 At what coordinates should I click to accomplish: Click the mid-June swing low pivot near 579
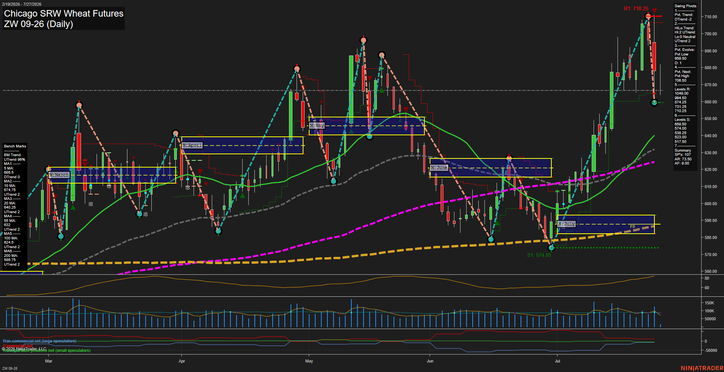[x=491, y=239]
